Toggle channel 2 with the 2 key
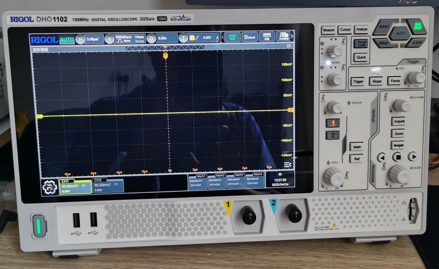This screenshot has height=269, width=439. [333, 135]
